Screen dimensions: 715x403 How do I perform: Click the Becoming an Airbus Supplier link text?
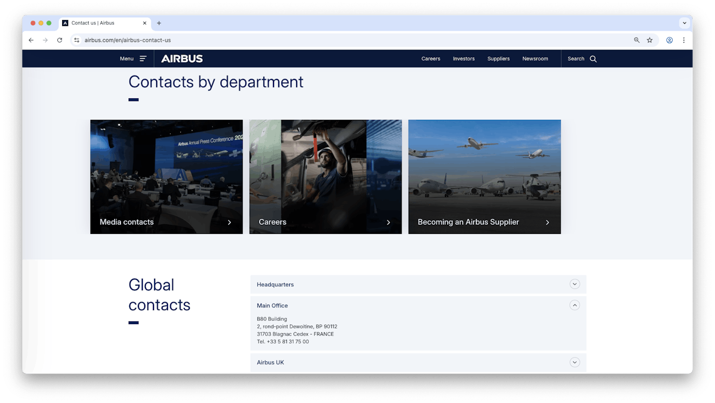click(468, 222)
